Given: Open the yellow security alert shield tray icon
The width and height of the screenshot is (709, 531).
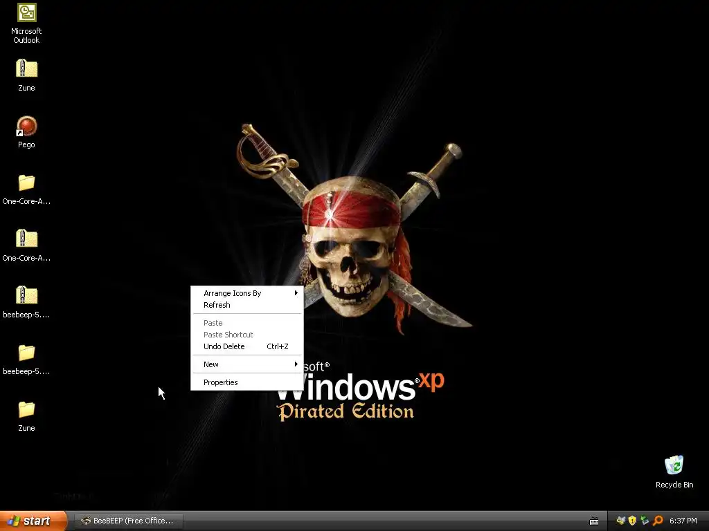Looking at the screenshot, I should click(x=633, y=521).
